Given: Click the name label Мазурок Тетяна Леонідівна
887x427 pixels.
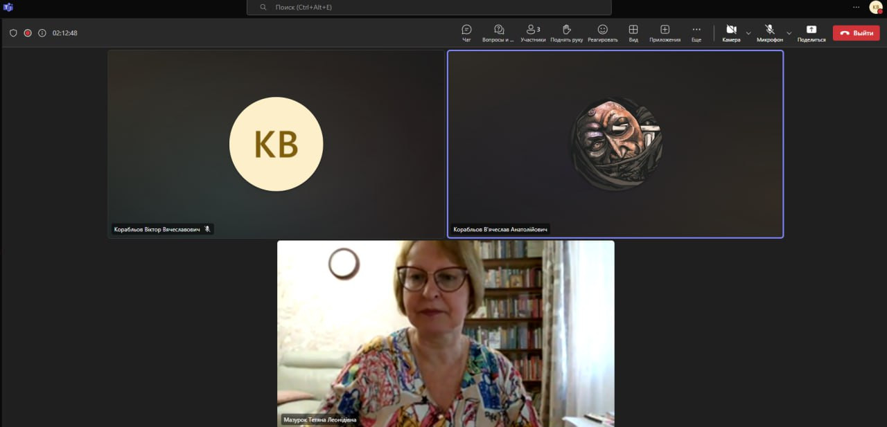Looking at the screenshot, I should pyautogui.click(x=319, y=419).
